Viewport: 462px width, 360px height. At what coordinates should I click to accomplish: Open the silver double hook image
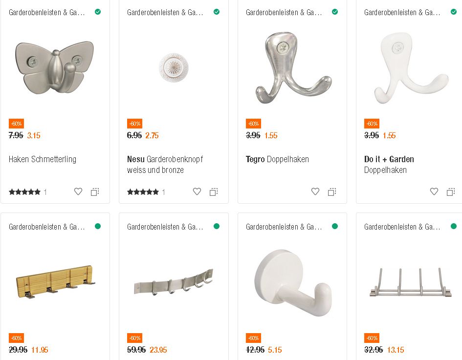pyautogui.click(x=292, y=67)
